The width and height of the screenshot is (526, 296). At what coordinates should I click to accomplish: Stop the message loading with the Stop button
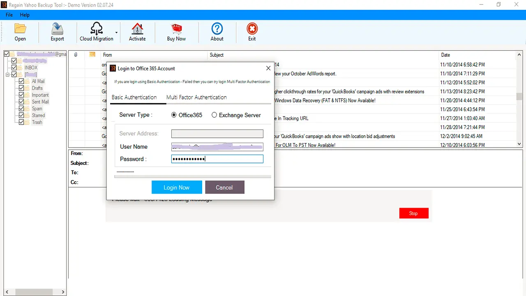[413, 213]
